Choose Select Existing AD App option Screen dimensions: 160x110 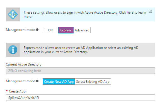93,82
